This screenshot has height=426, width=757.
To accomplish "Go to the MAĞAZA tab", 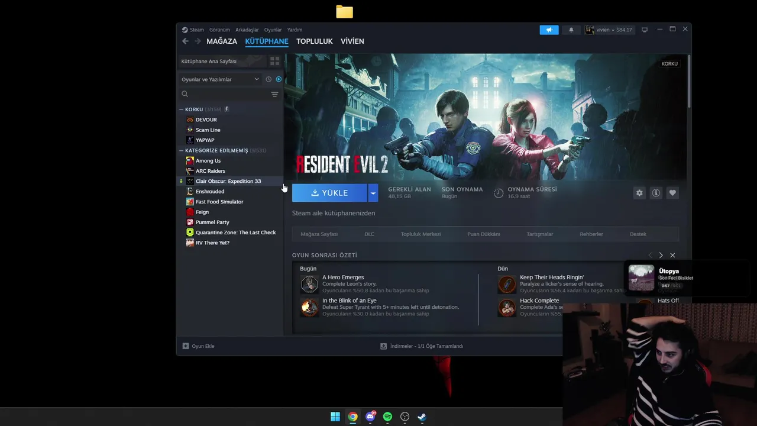I will (x=222, y=41).
